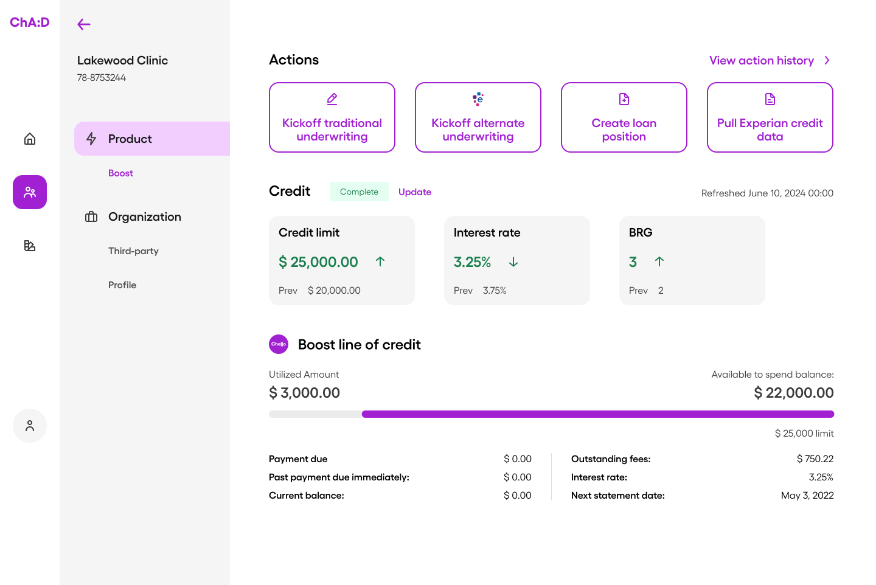Click the credit limit up arrow
The image size is (876, 585).
pyautogui.click(x=380, y=261)
